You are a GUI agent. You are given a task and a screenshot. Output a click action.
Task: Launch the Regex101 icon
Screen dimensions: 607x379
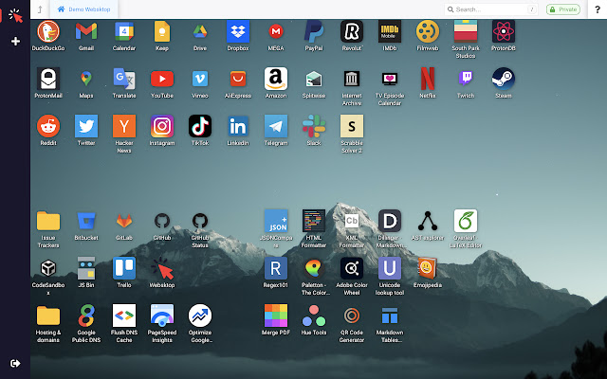pos(276,268)
